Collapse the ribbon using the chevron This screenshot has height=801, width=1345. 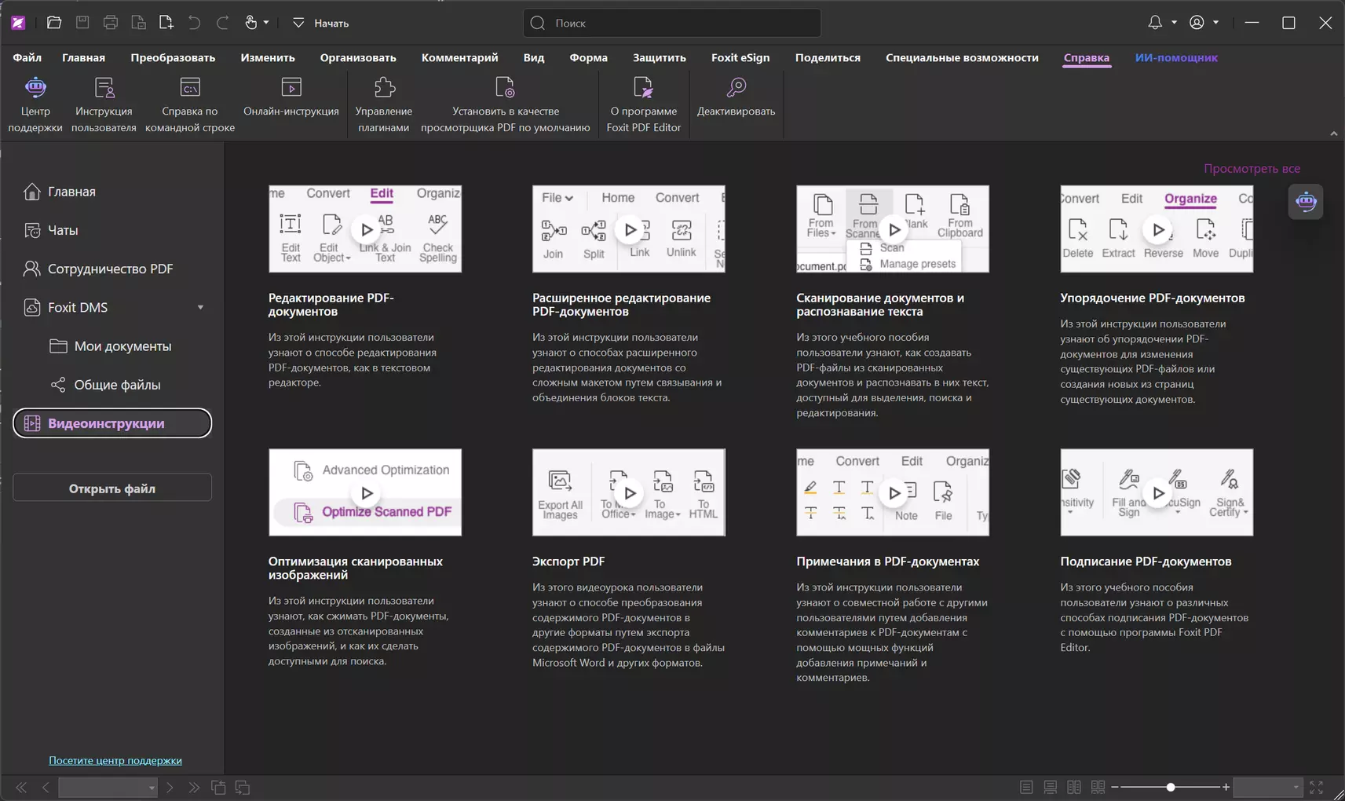[1333, 133]
